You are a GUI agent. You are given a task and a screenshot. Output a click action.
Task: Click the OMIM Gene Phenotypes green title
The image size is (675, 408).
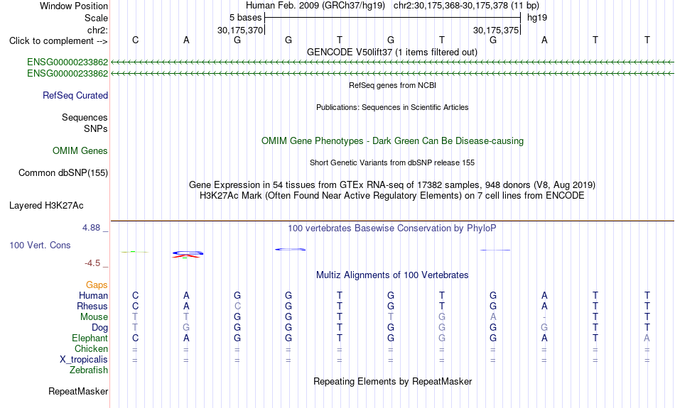[392, 141]
